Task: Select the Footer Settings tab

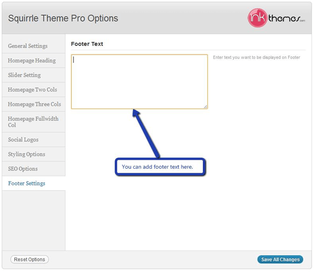Action: (34, 183)
